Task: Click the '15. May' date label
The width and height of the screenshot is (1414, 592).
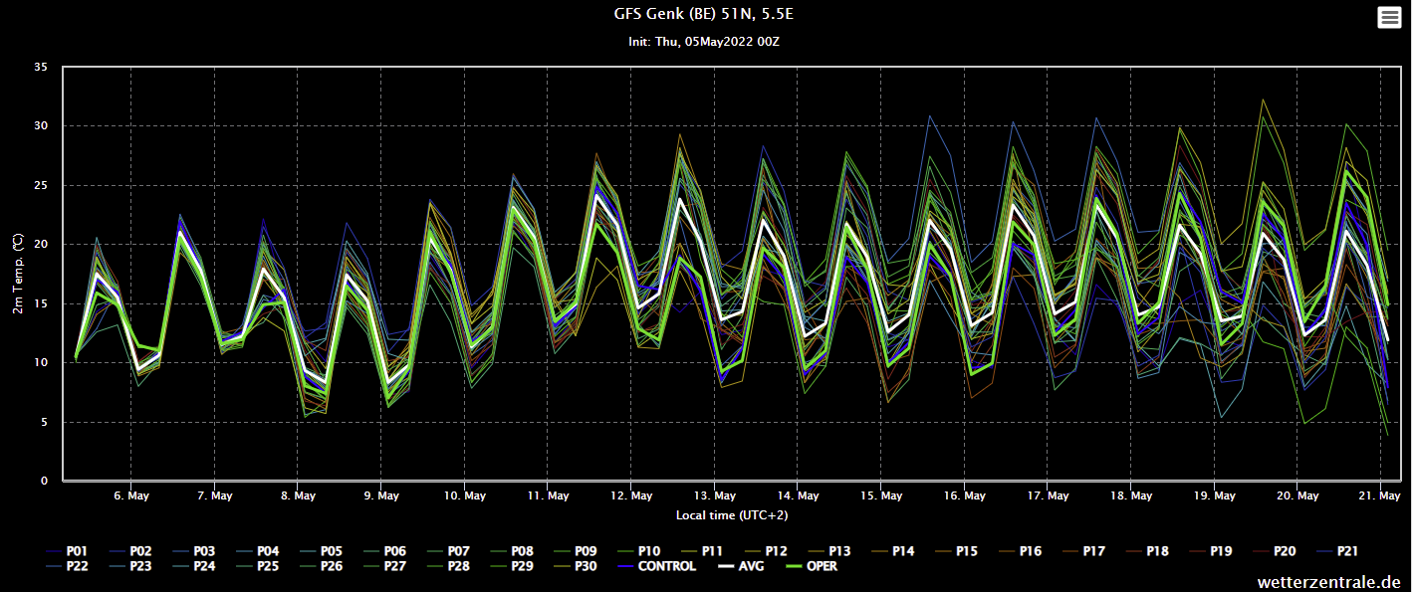Action: (881, 495)
